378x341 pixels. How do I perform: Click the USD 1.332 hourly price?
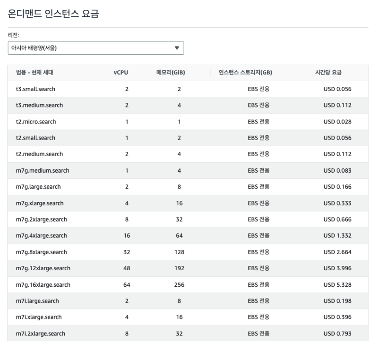[x=337, y=235]
